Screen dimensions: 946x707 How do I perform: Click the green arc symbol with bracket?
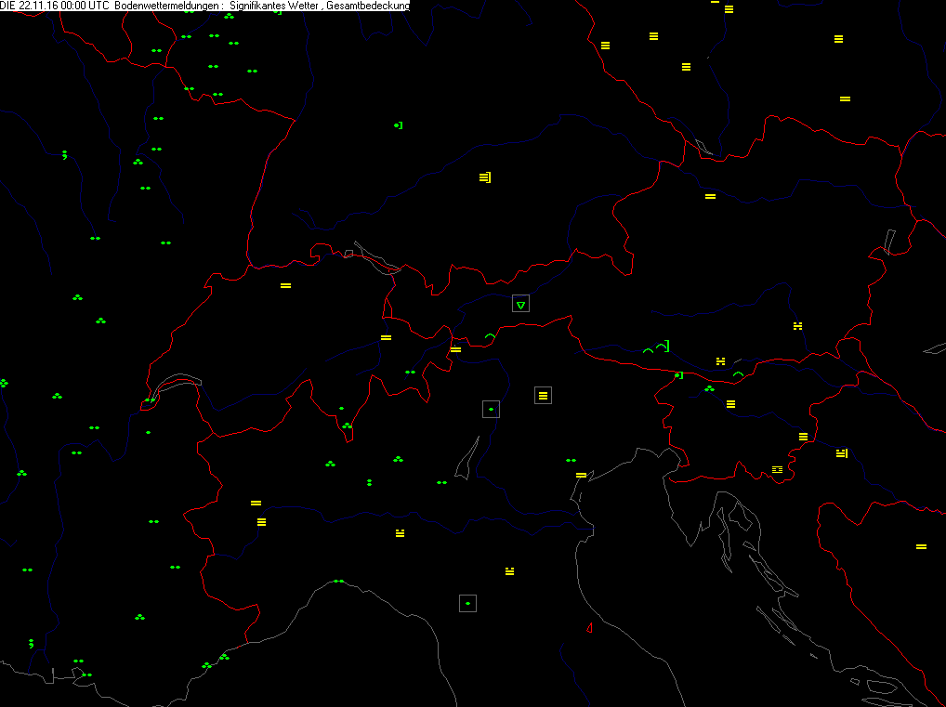click(x=664, y=347)
